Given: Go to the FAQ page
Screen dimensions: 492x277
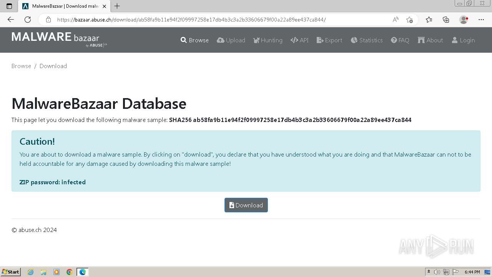Looking at the screenshot, I should [x=400, y=40].
